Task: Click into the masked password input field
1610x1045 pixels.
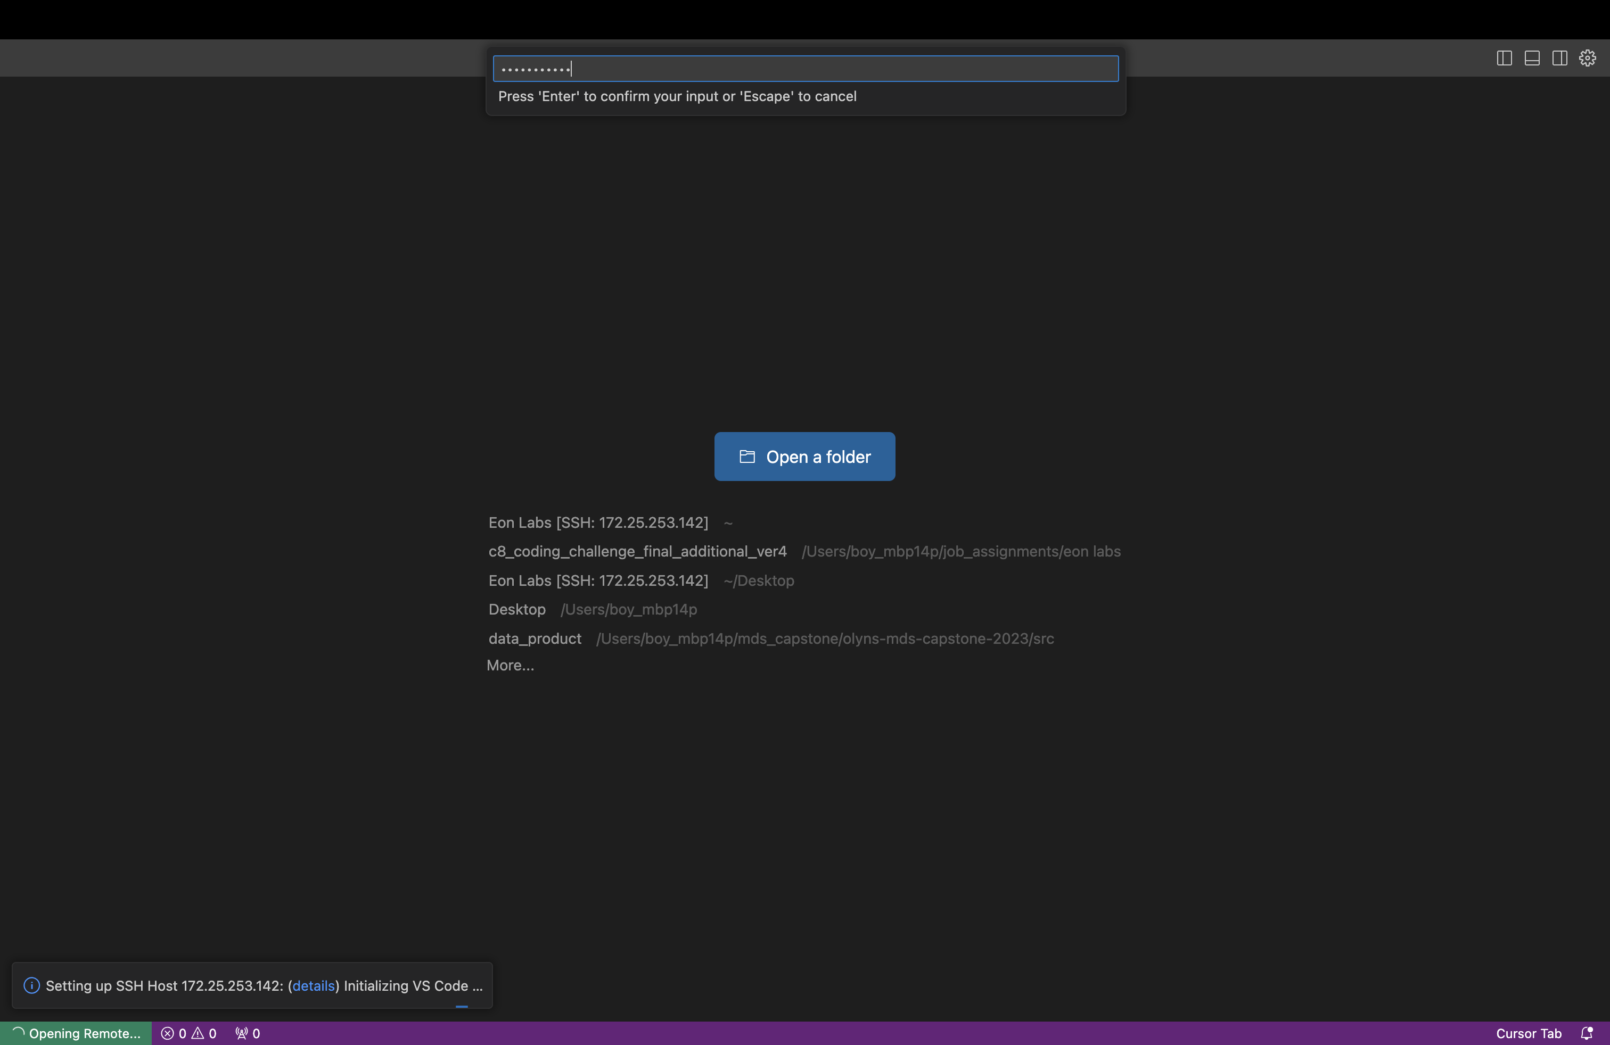Action: pos(805,69)
